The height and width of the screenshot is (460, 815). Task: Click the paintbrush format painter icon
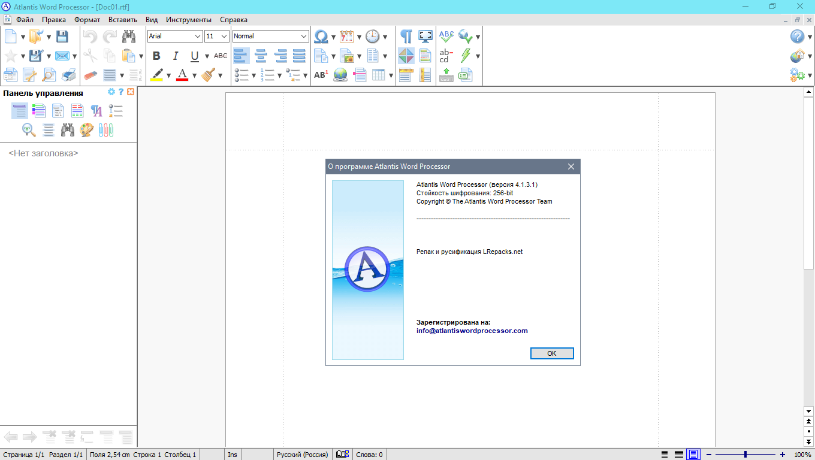pos(209,75)
